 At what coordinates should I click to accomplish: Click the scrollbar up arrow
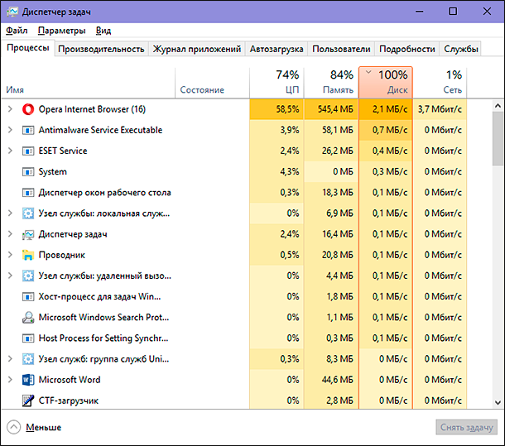coord(498,106)
